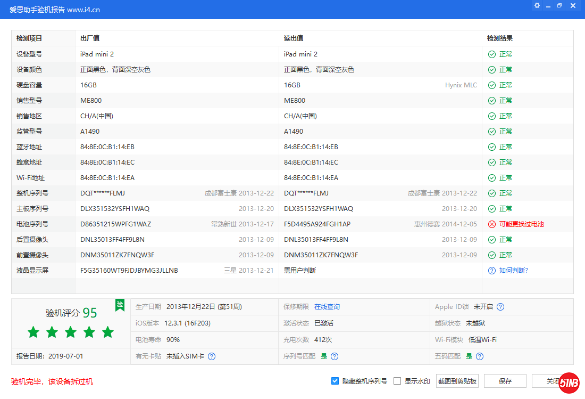
Task: Click the green 验 badge
Action: tap(120, 304)
